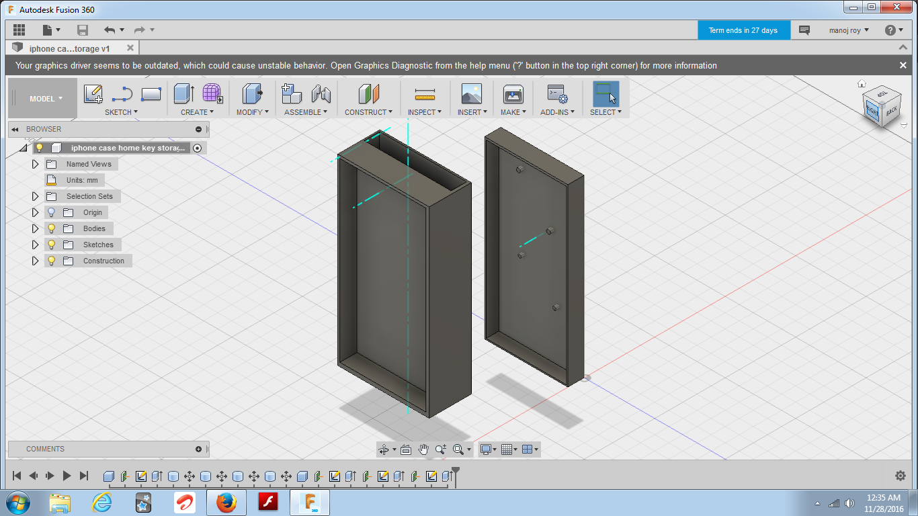The image size is (918, 516).
Task: Click the Extrude icon in Create group
Action: tap(183, 94)
